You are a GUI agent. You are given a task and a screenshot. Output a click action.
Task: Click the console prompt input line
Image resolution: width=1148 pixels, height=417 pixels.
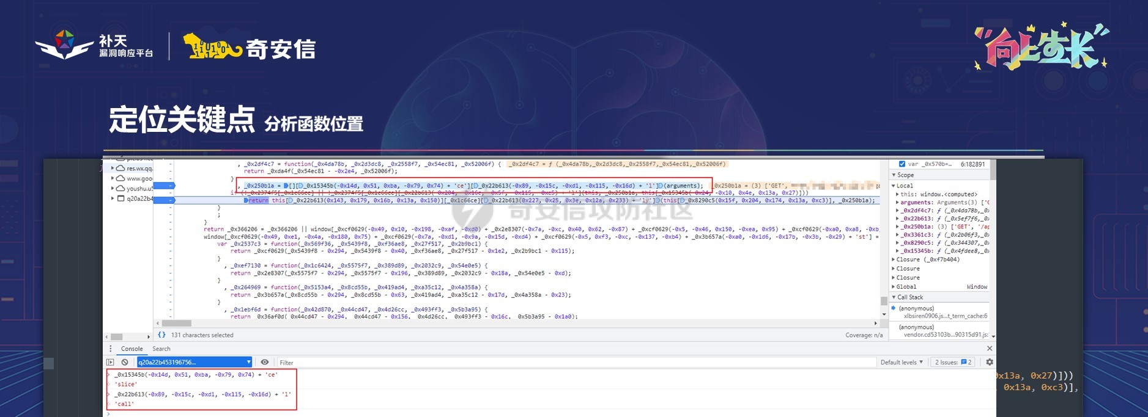[x=550, y=413]
